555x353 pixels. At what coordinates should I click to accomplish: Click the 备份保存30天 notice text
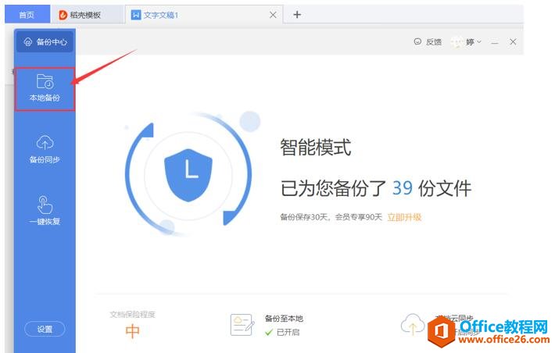click(331, 217)
